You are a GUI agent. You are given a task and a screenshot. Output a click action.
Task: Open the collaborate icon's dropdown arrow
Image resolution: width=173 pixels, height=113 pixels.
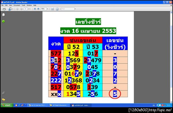point(13,9)
